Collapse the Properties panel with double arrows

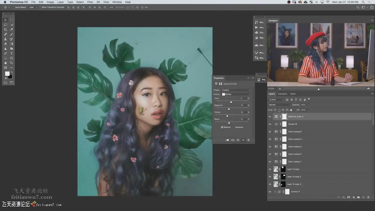point(248,78)
